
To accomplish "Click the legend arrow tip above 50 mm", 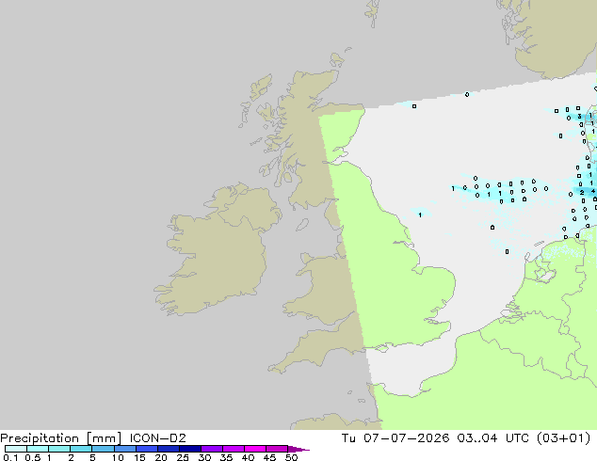I will (298, 449).
